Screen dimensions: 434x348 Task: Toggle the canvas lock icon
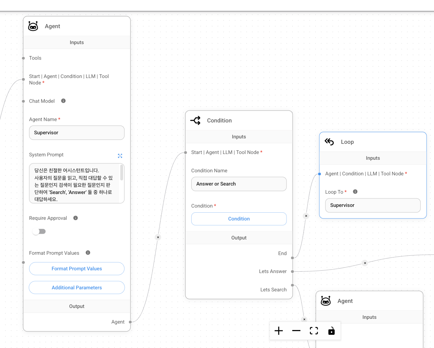coord(331,331)
